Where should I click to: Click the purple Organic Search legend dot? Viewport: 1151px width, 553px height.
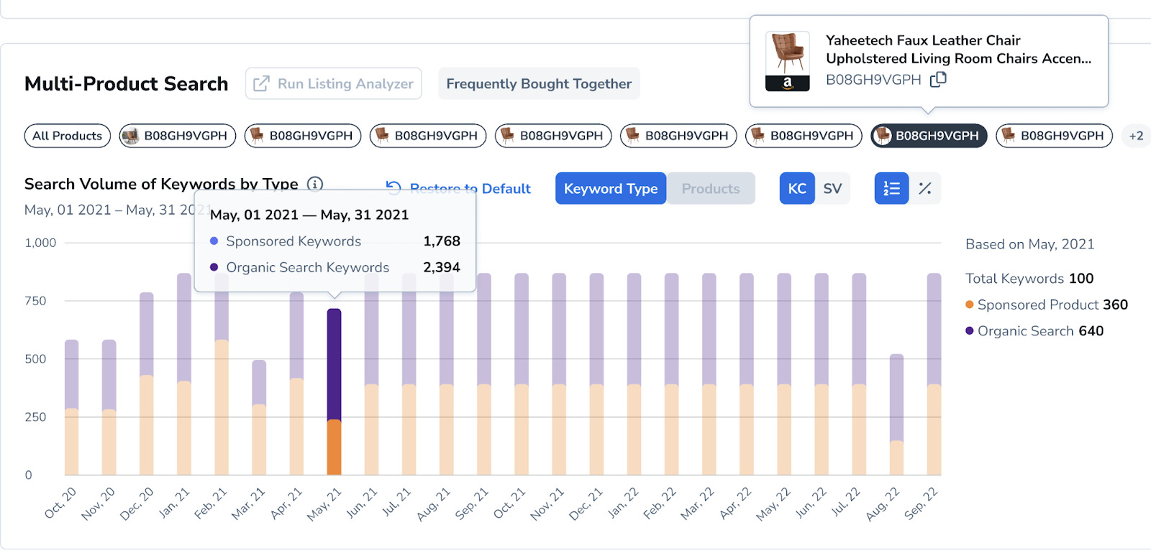(970, 331)
